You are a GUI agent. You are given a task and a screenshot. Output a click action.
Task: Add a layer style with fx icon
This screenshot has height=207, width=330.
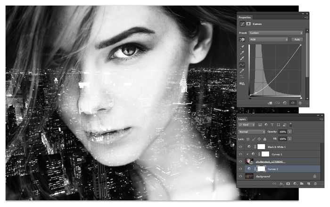point(281,183)
